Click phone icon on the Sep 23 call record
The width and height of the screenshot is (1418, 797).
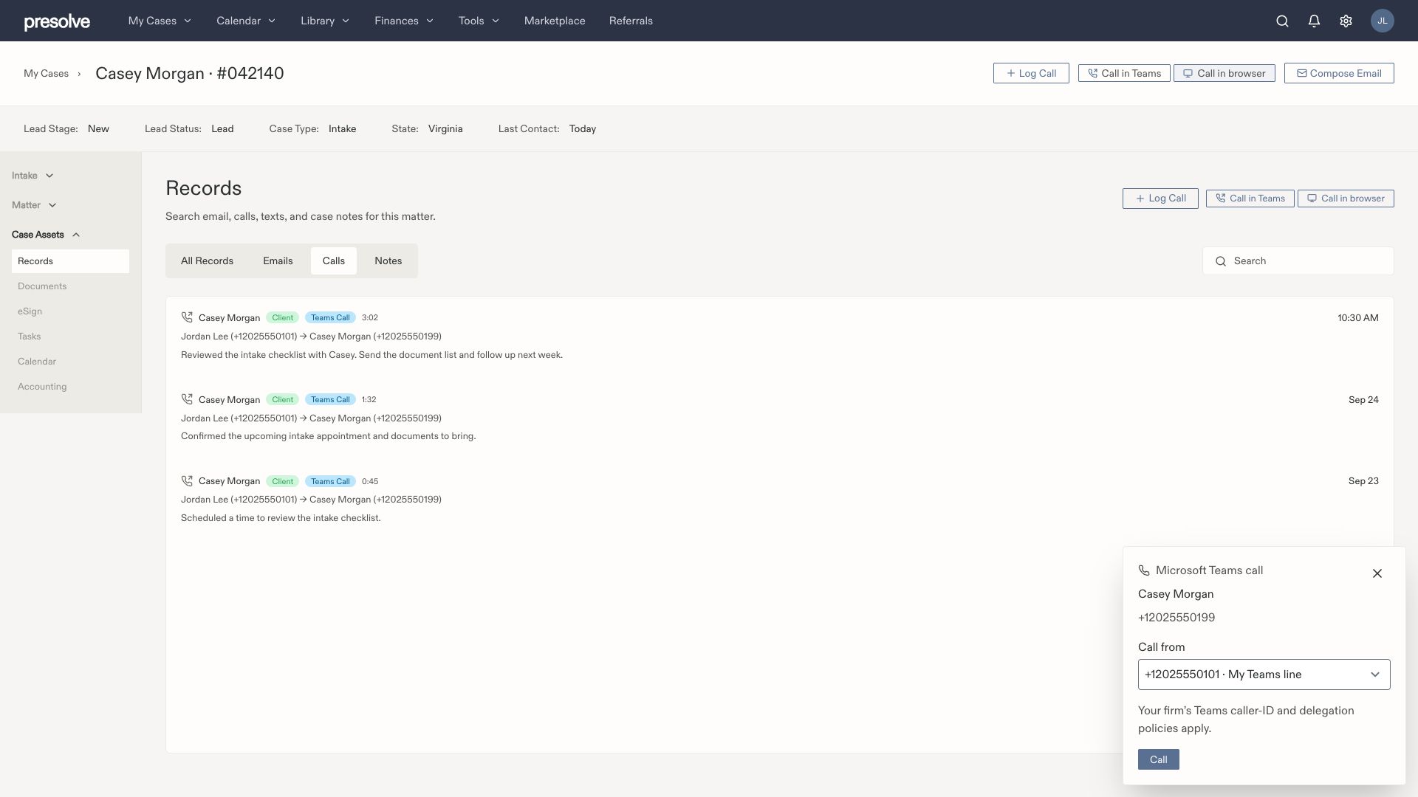[x=187, y=480]
